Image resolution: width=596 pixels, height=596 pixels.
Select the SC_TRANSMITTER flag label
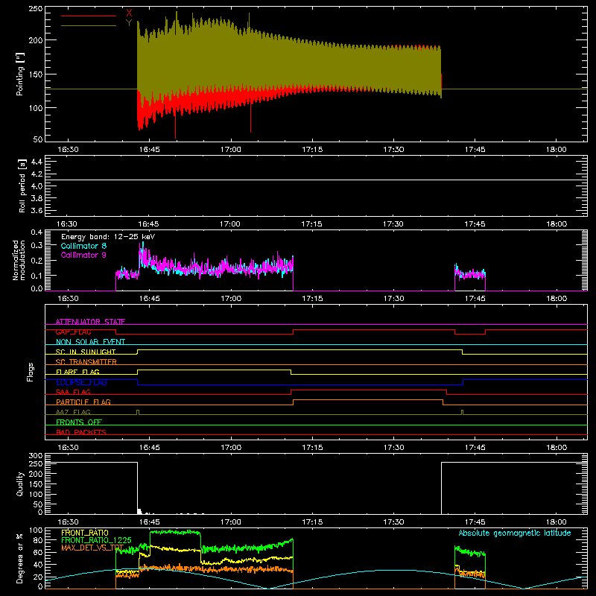pyautogui.click(x=86, y=362)
